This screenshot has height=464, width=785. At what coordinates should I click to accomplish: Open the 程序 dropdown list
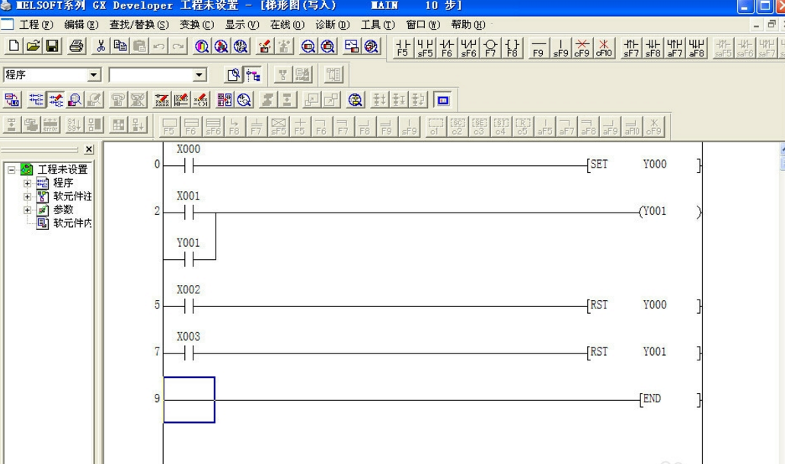pos(94,75)
